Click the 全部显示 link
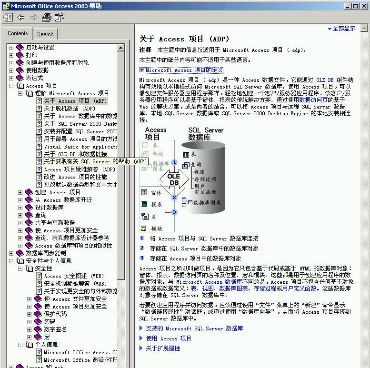The height and width of the screenshot is (368, 370). click(x=342, y=29)
